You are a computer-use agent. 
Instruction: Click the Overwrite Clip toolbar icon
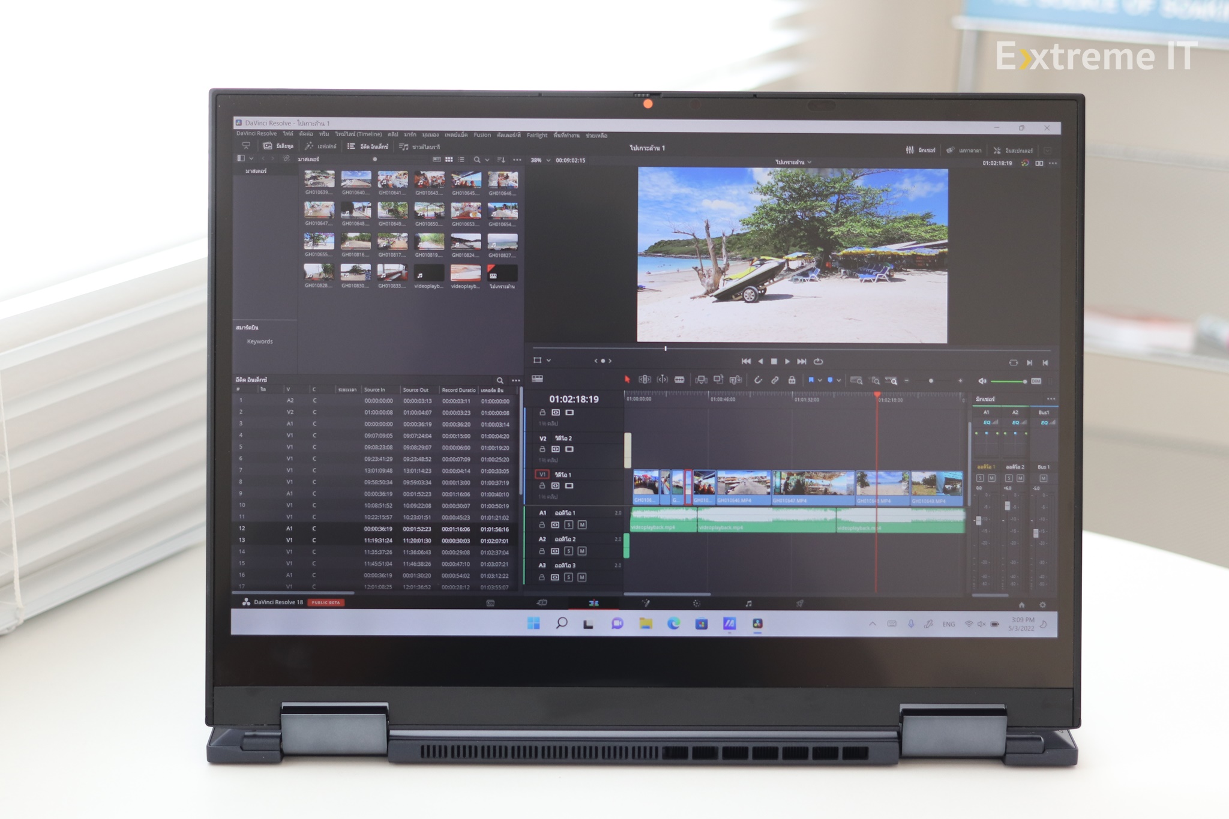tap(718, 380)
